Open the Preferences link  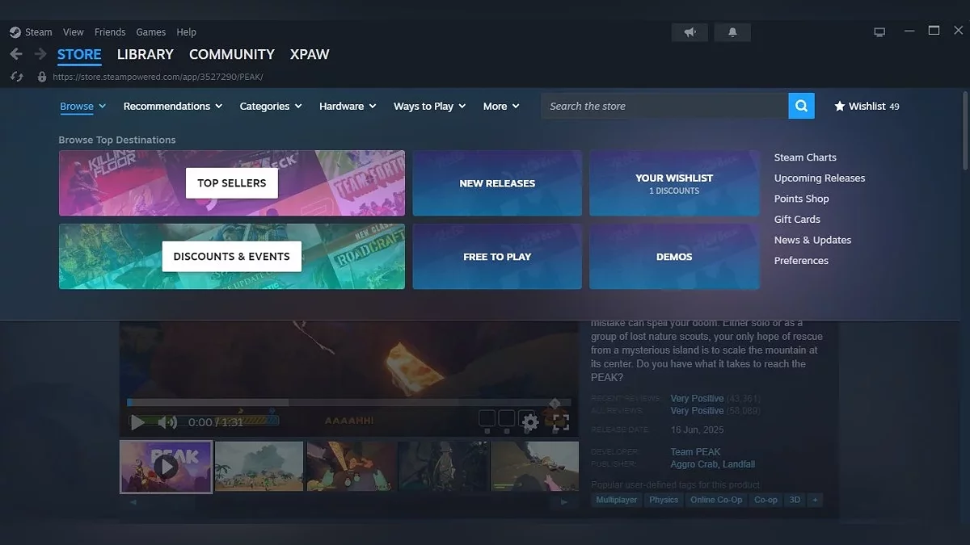801,261
